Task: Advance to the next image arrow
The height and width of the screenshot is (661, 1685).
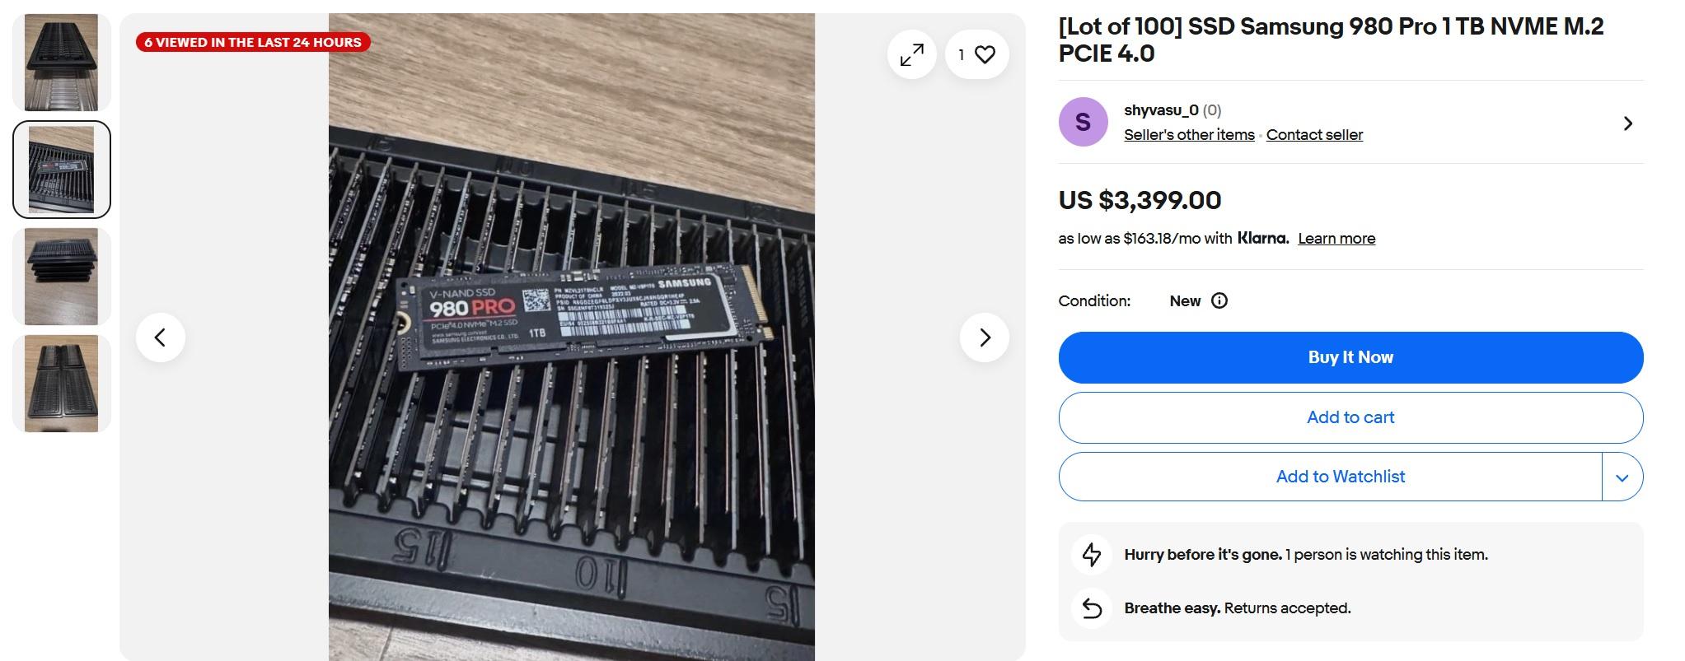Action: (985, 337)
